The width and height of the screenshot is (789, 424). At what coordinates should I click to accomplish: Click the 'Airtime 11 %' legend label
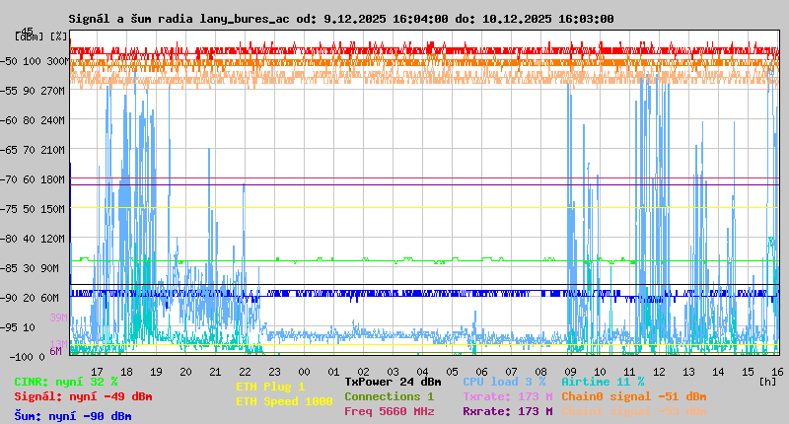pyautogui.click(x=603, y=383)
